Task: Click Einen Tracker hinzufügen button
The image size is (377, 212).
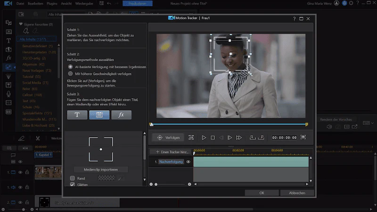Action: [x=172, y=152]
